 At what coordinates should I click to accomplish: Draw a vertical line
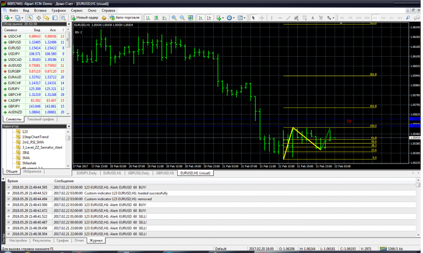(272, 18)
